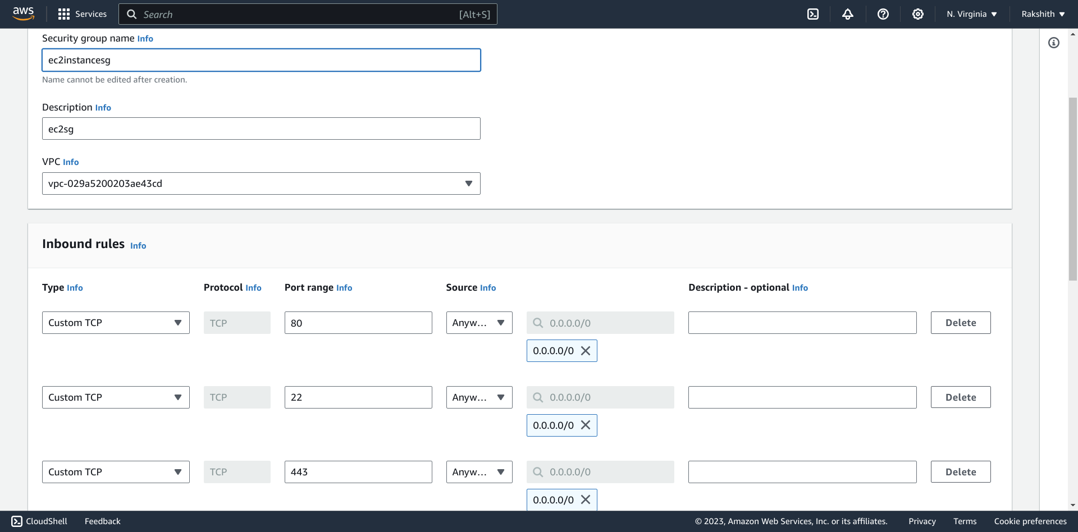Open CloudShell from the top navigation bar
The image size is (1078, 532).
pyautogui.click(x=812, y=14)
